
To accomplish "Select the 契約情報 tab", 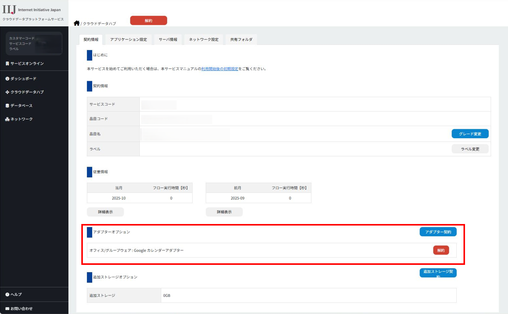I will pos(91,39).
